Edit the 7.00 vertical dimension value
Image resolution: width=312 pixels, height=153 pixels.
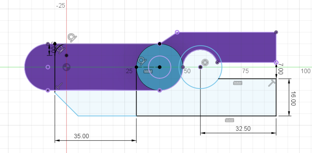coord(280,69)
